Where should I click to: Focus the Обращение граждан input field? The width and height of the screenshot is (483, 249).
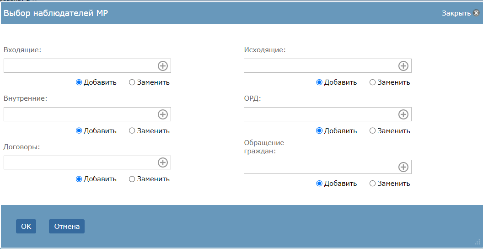click(x=327, y=167)
